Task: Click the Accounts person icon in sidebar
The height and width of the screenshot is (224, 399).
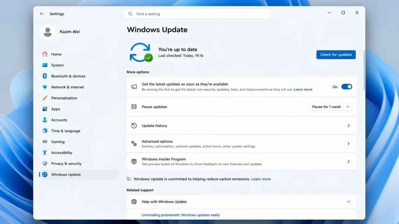Action: [x=45, y=120]
